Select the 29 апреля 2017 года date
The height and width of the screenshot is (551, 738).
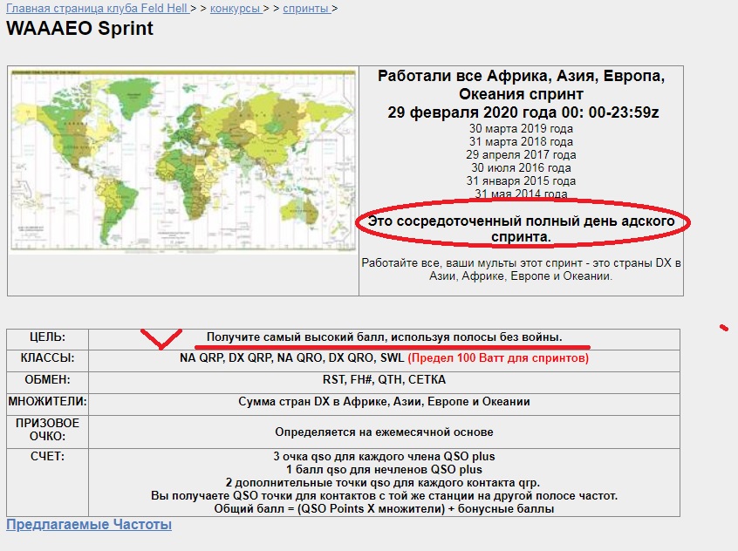coord(521,155)
